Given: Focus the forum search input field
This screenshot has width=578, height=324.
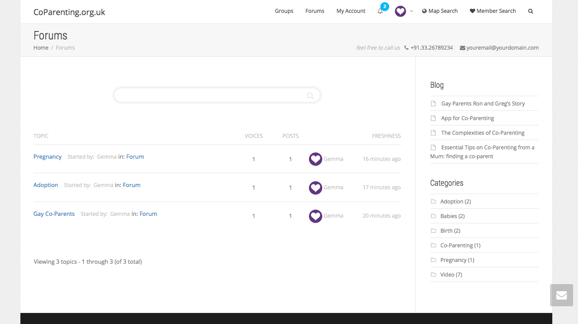Looking at the screenshot, I should pyautogui.click(x=217, y=95).
